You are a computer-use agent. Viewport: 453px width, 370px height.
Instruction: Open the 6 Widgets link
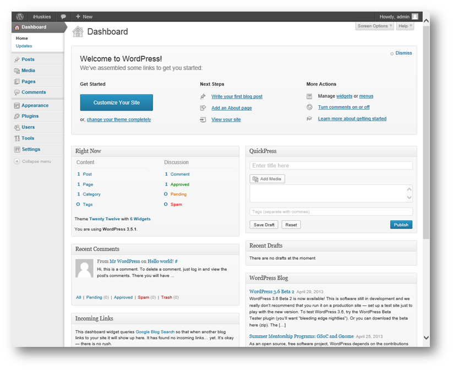[x=140, y=219]
